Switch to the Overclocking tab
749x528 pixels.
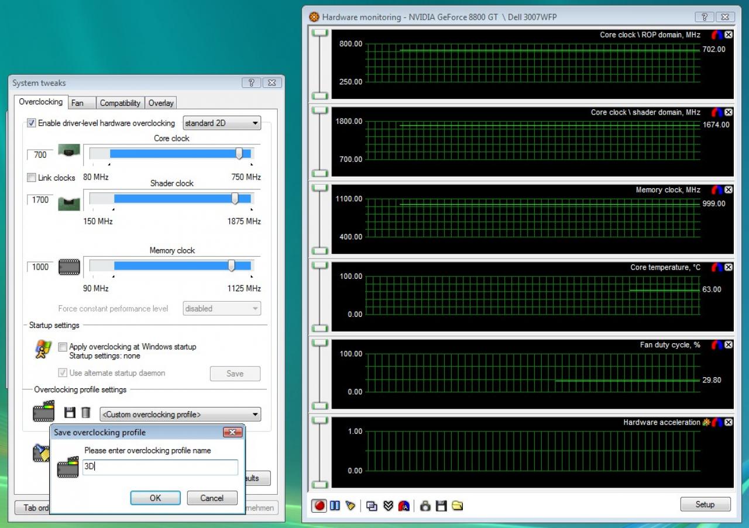[x=41, y=102]
